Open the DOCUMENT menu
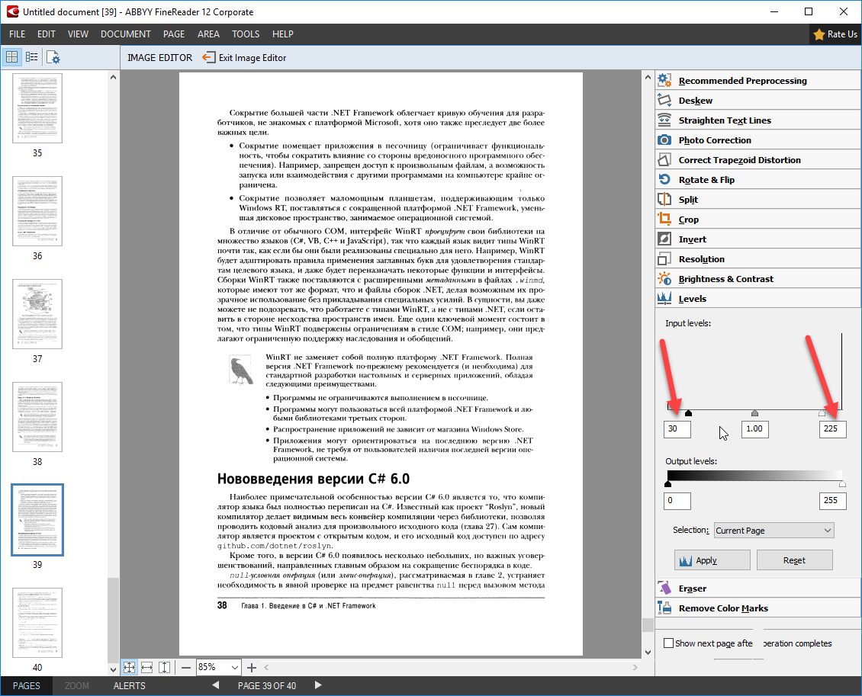 [x=125, y=34]
